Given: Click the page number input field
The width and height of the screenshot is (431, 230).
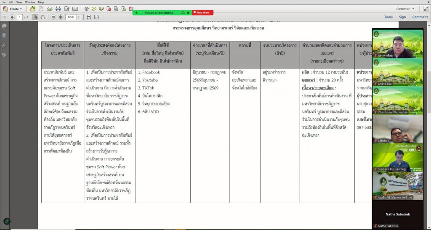Looking at the screenshot, I should pos(20,17).
